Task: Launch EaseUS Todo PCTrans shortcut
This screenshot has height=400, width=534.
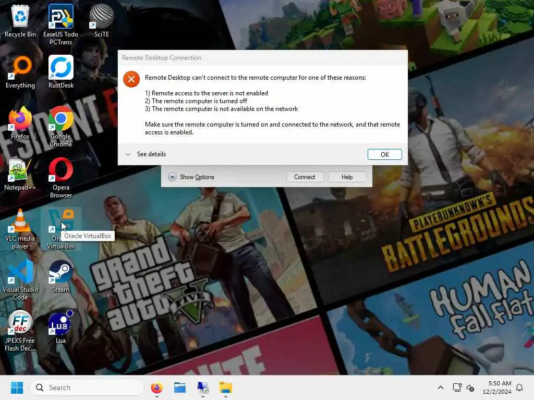Action: (60, 24)
